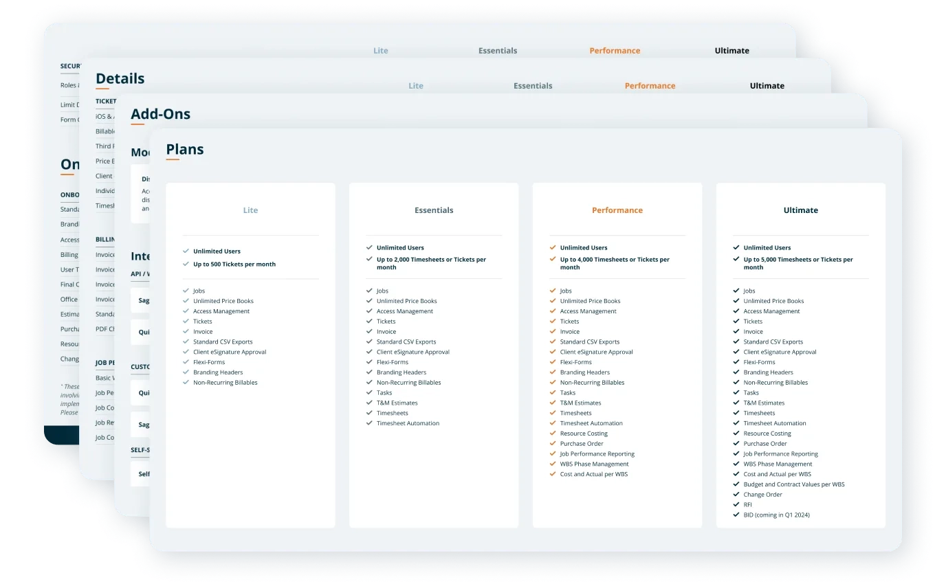The image size is (946, 584).
Task: Click the Performance plan card
Action: pos(617,354)
